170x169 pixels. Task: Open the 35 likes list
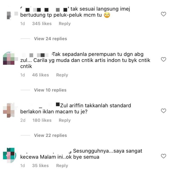coord(40,166)
